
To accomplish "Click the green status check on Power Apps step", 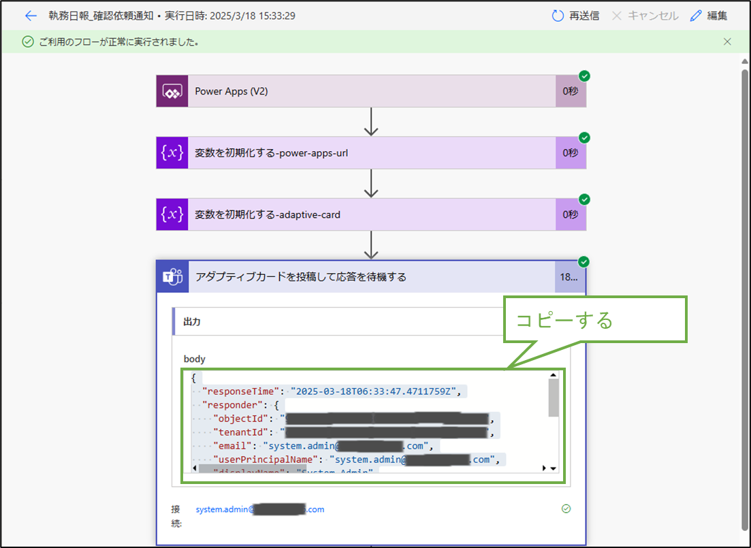I will point(584,76).
